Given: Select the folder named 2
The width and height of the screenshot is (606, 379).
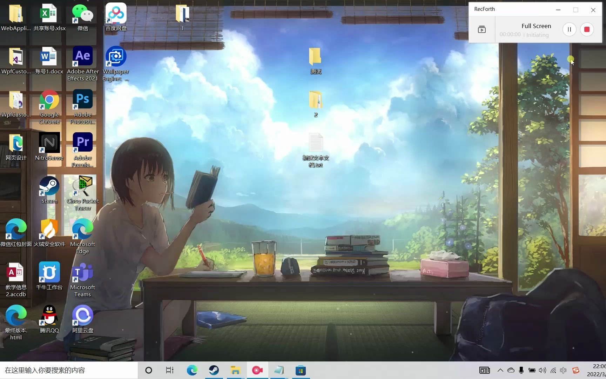Looking at the screenshot, I should click(315, 104).
